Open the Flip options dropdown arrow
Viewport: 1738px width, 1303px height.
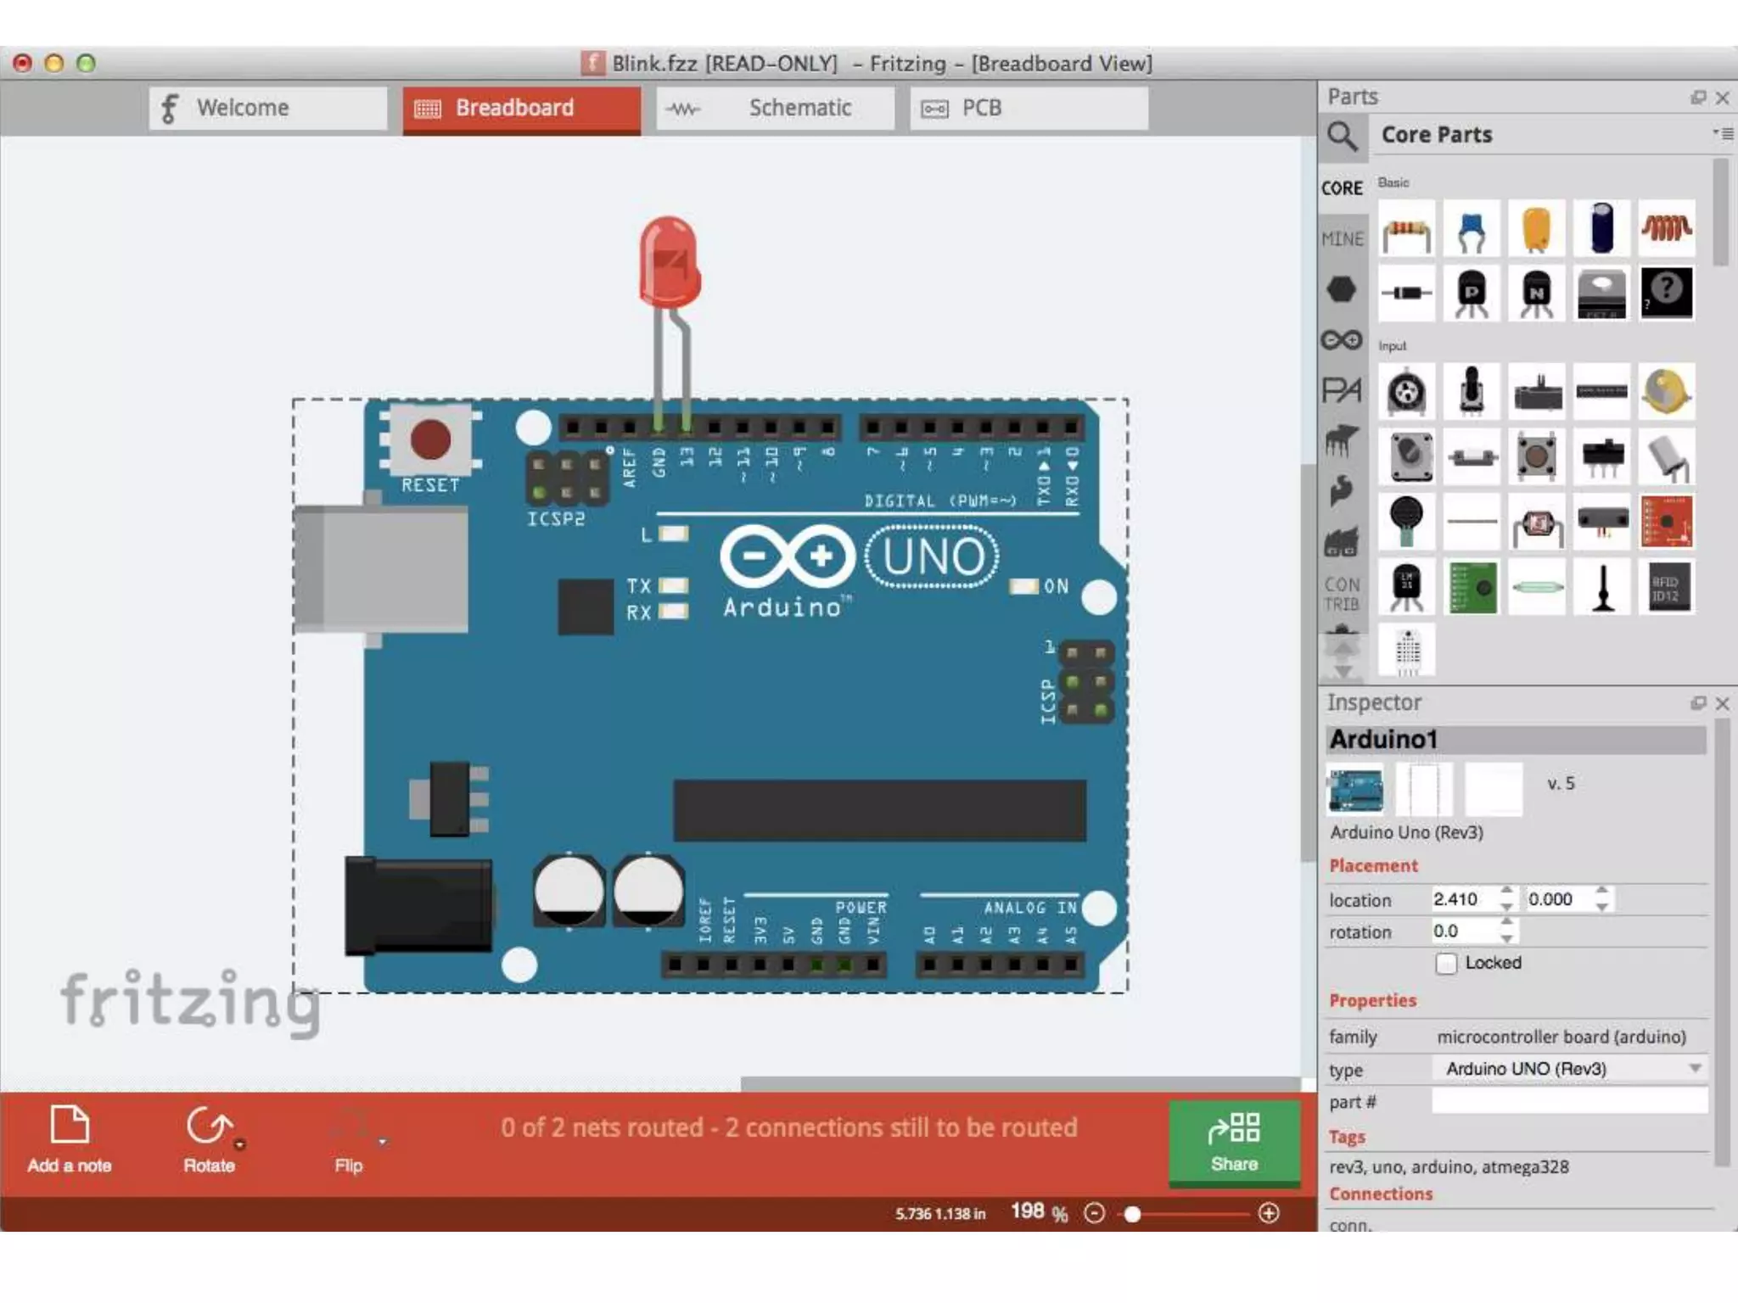click(383, 1142)
